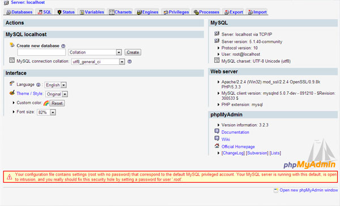Open the MySQL connection collation dropdown
This screenshot has height=206, width=340.
point(98,62)
